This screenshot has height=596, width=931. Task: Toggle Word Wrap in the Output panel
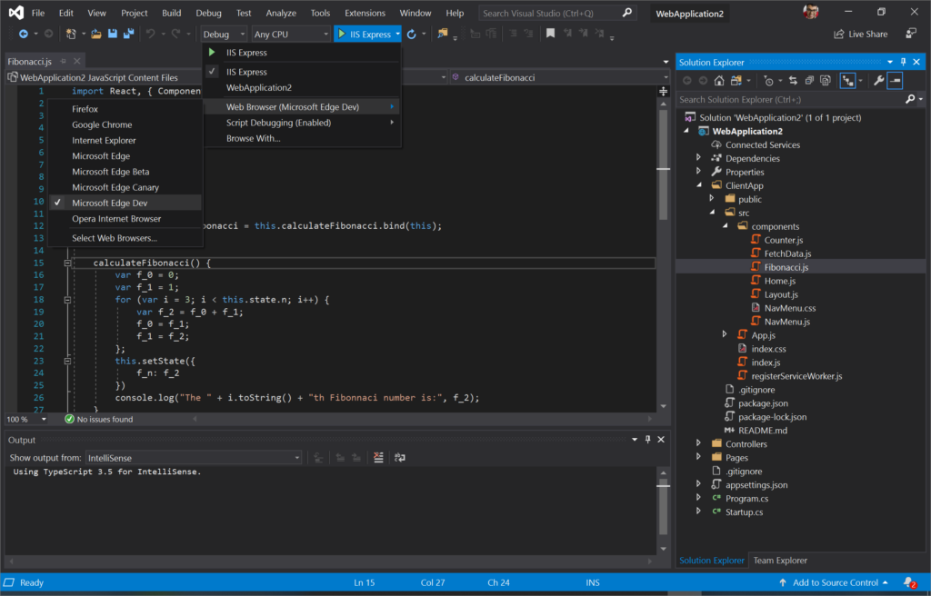pyautogui.click(x=400, y=458)
